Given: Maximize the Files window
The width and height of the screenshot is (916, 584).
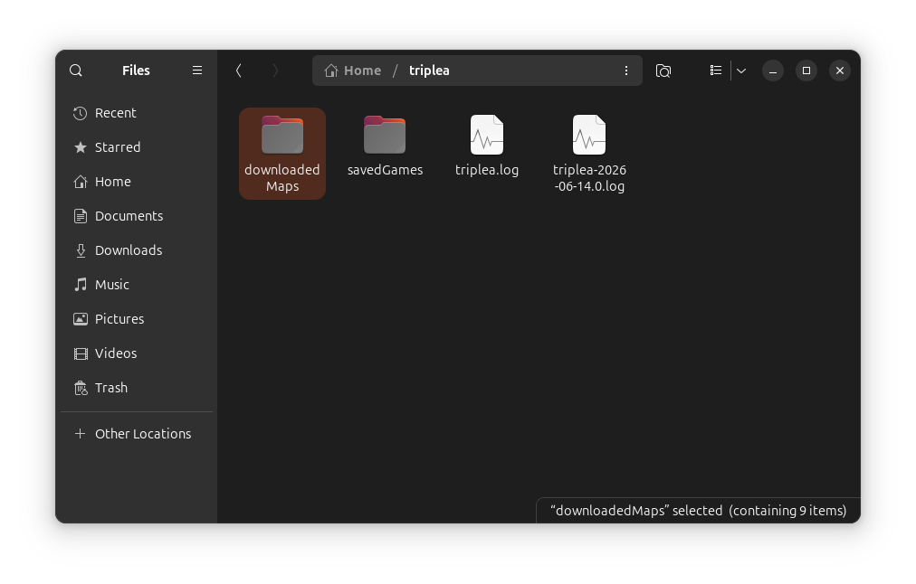Looking at the screenshot, I should pos(806,71).
